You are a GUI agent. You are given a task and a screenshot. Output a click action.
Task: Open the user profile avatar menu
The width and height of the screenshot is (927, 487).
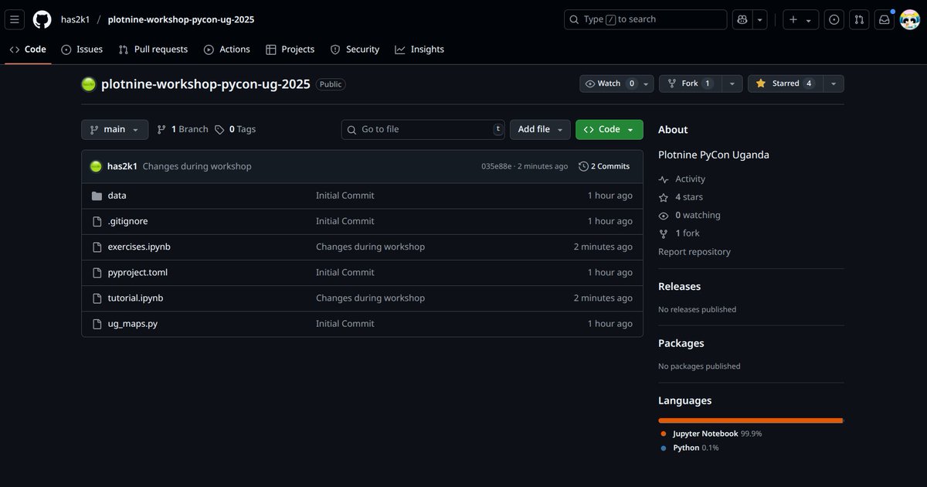(909, 19)
